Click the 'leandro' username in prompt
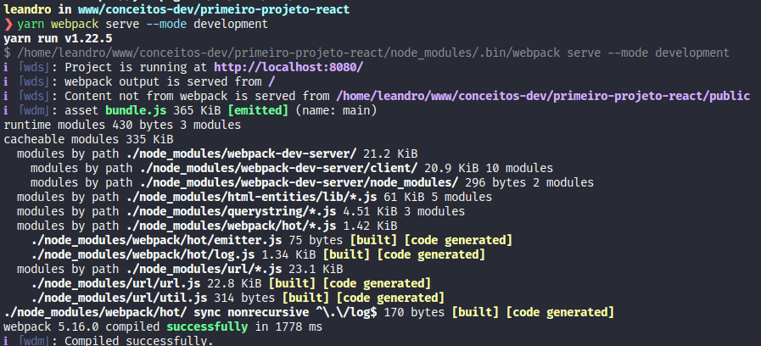This screenshot has height=346, width=761. pyautogui.click(x=27, y=9)
